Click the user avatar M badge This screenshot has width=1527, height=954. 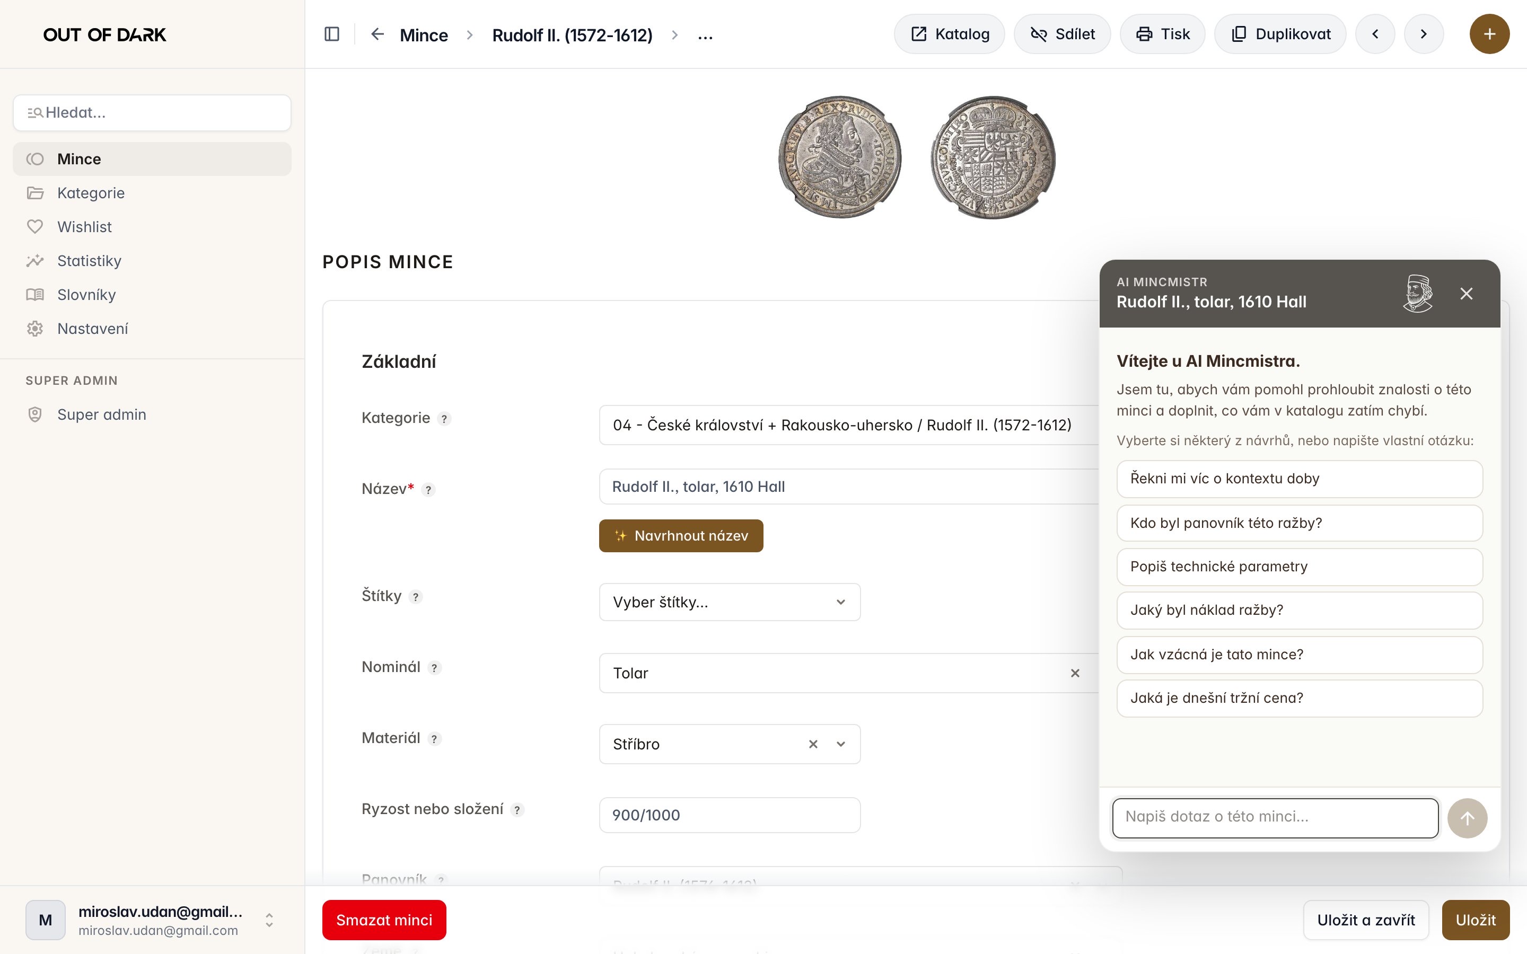46,920
